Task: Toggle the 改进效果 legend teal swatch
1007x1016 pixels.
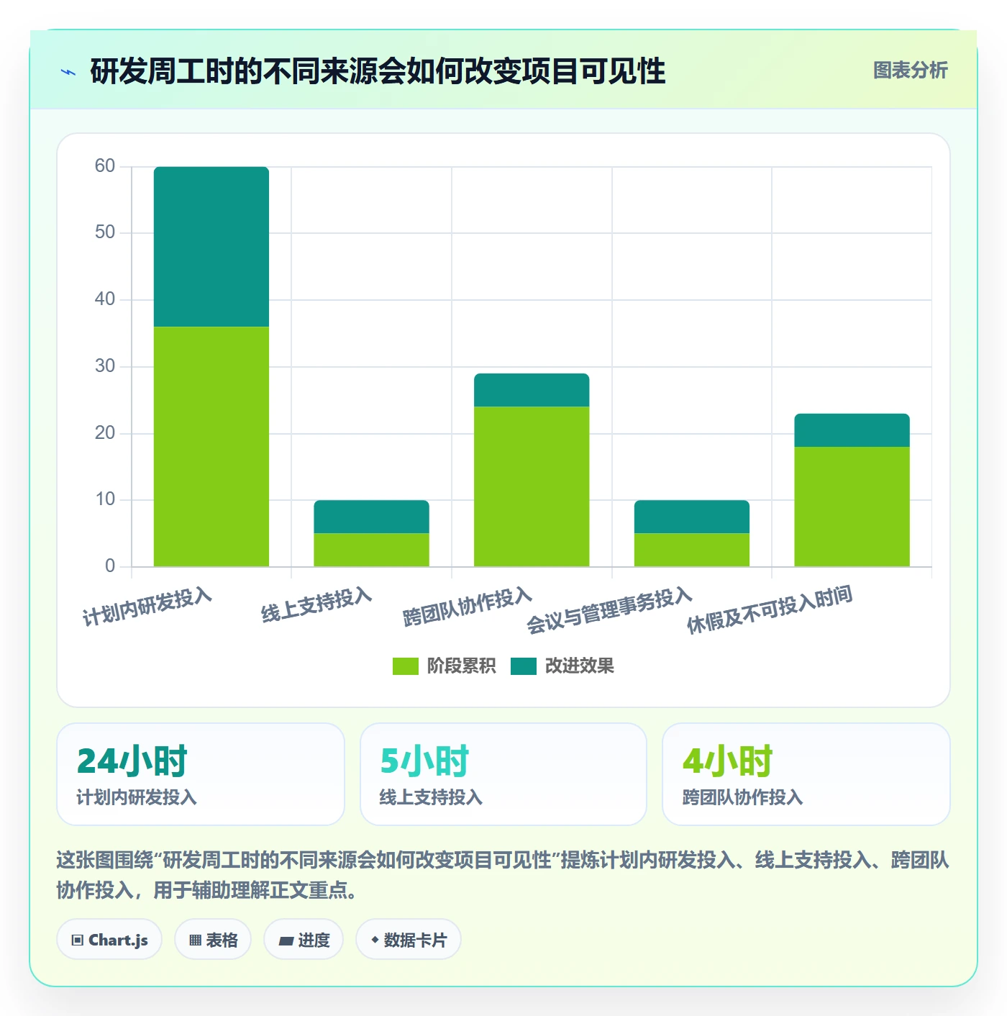Action: pos(524,666)
